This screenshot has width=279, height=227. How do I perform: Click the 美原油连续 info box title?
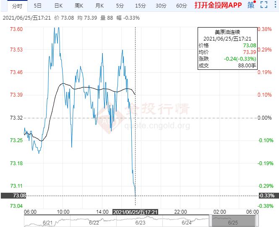point(228,31)
